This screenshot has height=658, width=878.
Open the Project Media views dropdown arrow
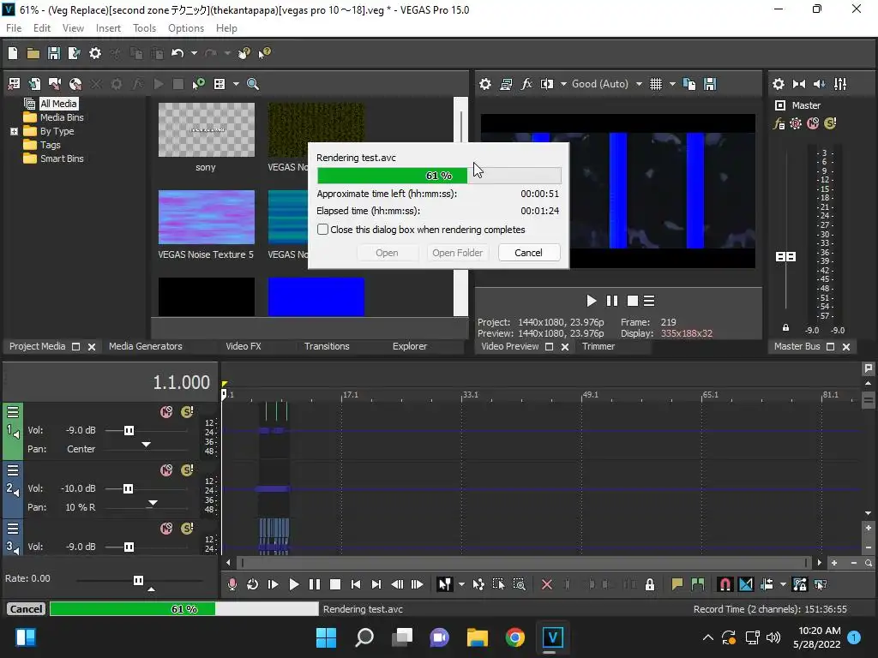[x=236, y=84]
